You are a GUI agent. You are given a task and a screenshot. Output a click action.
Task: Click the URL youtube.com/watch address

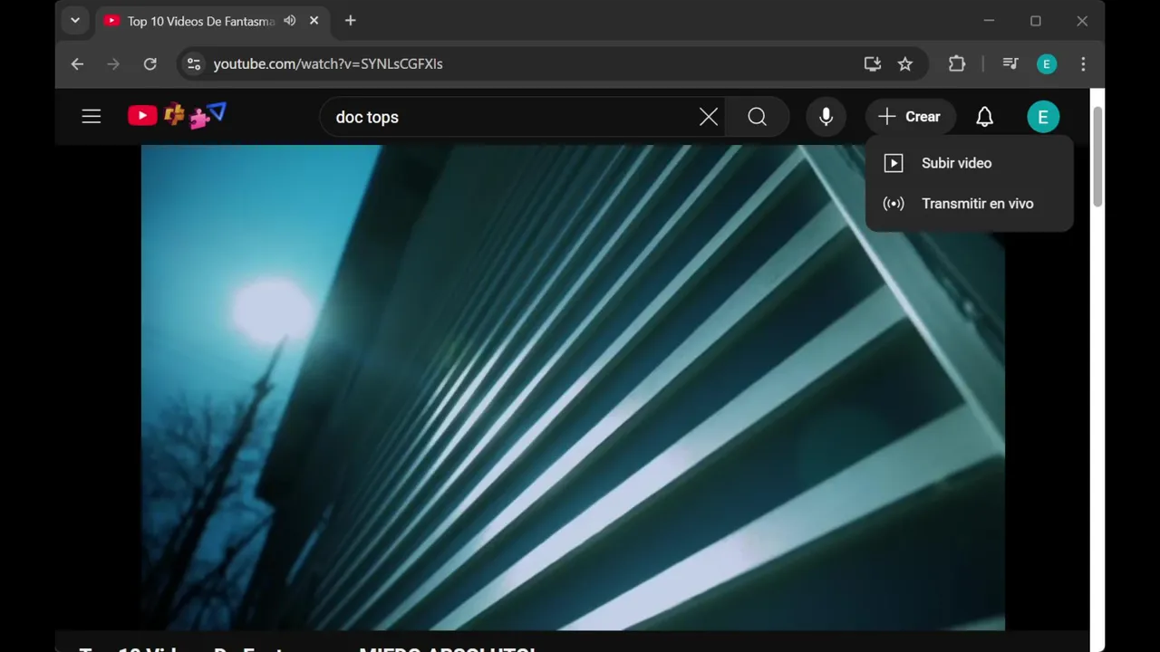[x=328, y=64]
